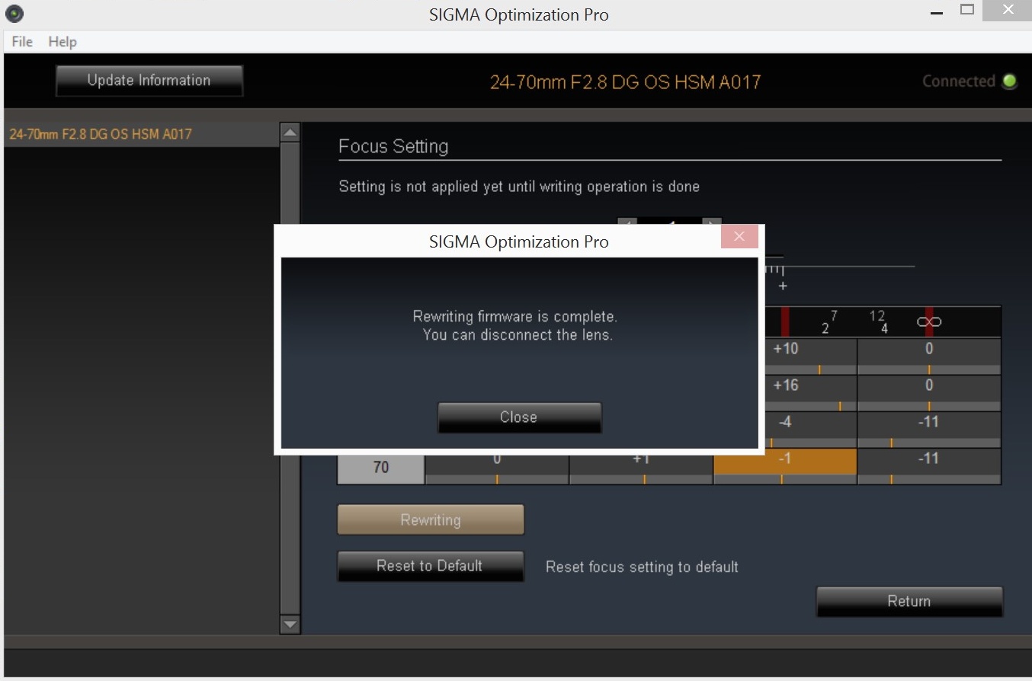1032x681 pixels.
Task: Click the Rewriting button
Action: click(x=431, y=520)
